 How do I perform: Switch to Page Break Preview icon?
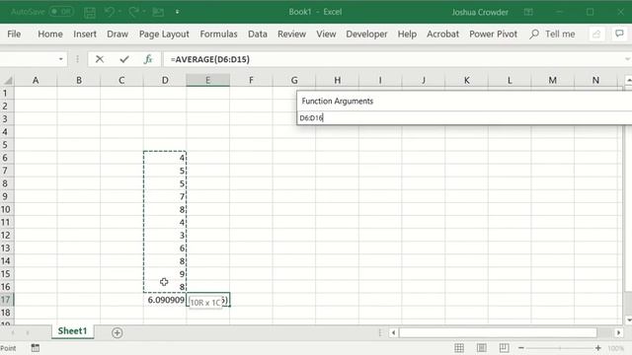[x=504, y=348]
